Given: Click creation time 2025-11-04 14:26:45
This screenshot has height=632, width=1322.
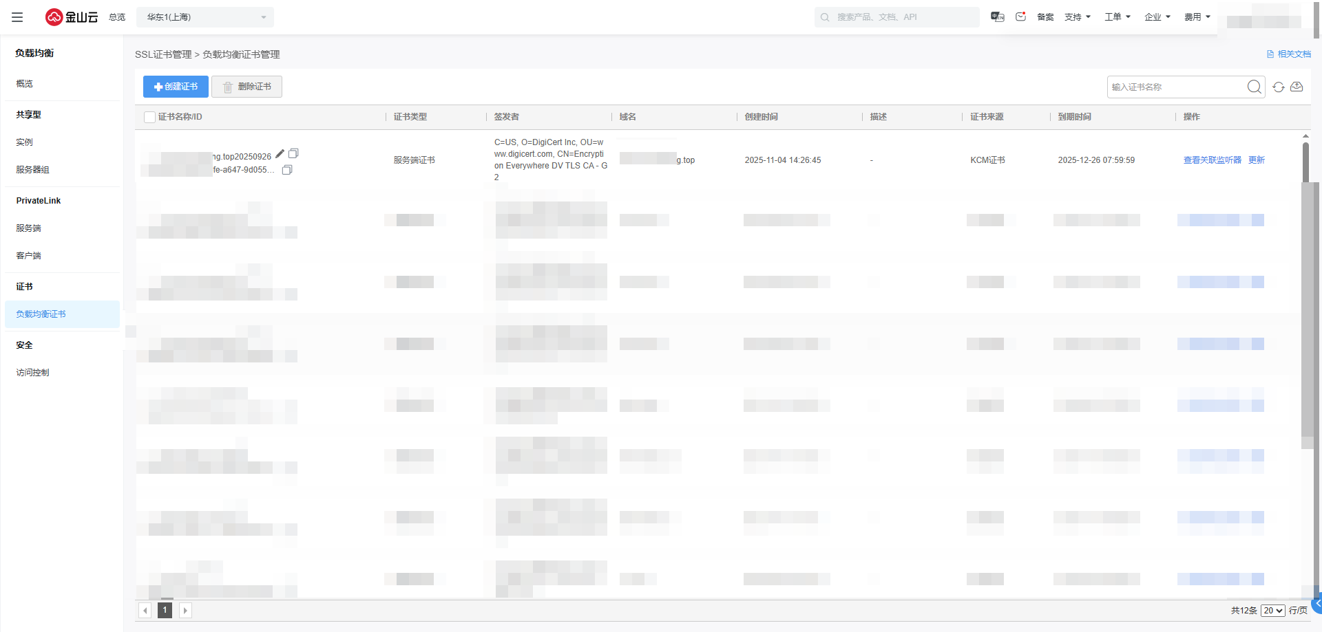Looking at the screenshot, I should pos(783,160).
